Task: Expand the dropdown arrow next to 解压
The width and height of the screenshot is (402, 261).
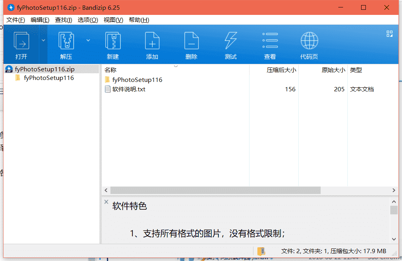Action: (88, 40)
